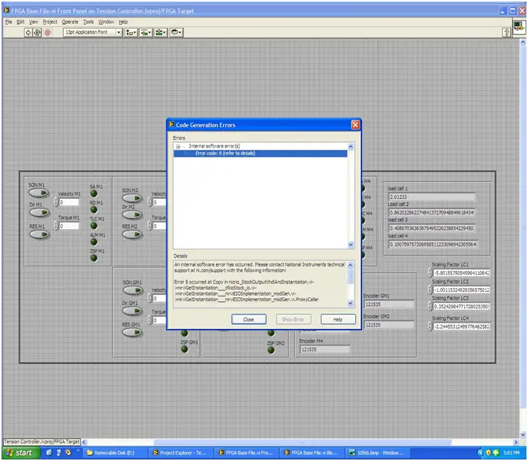Click the Scaling Factor LC3 stepper
The image size is (528, 461).
tap(430, 306)
